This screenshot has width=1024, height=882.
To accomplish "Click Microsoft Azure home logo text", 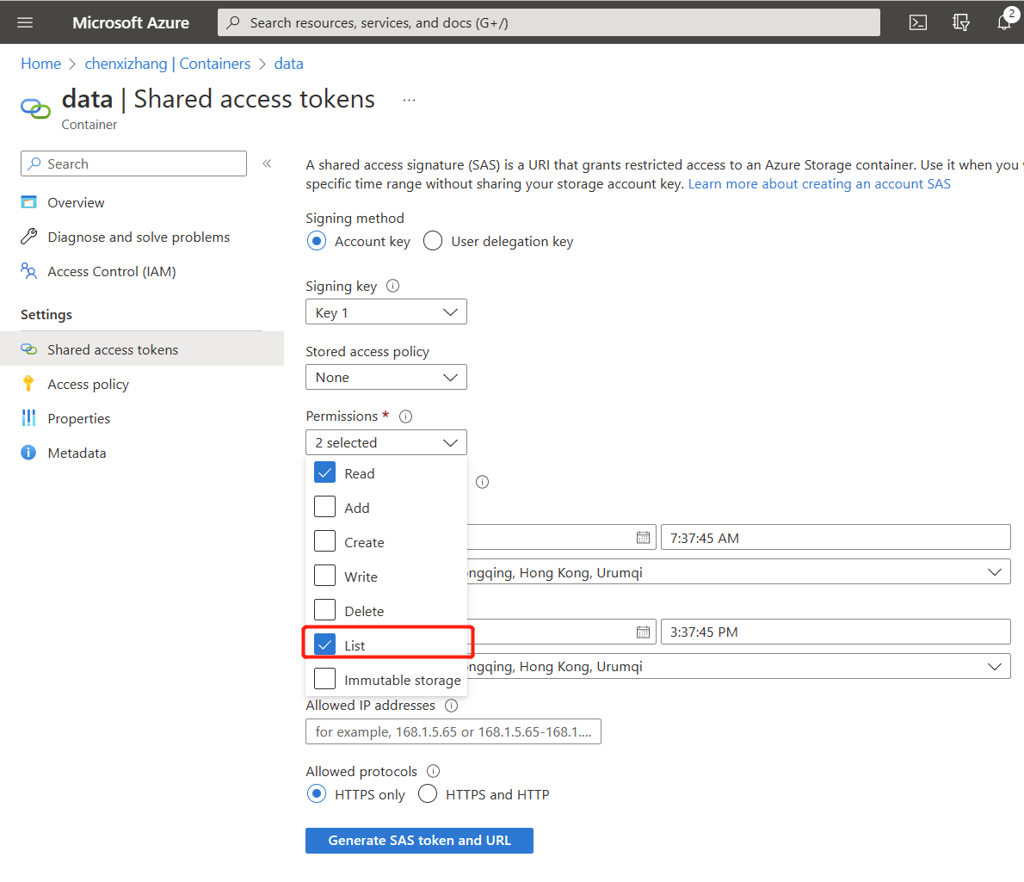I will pyautogui.click(x=131, y=23).
